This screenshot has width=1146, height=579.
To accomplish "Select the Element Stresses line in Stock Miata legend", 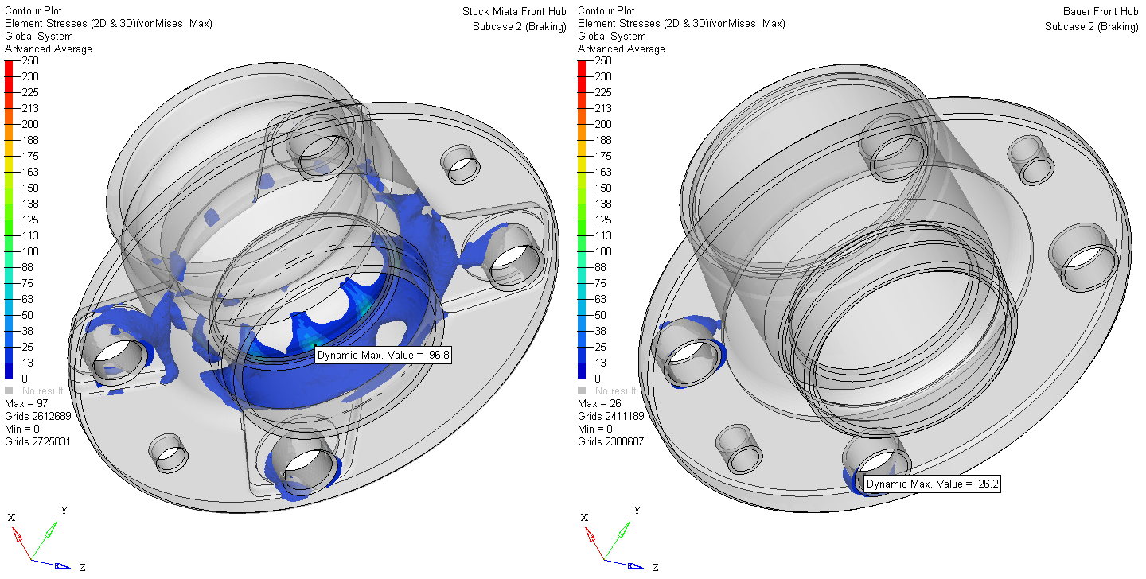I will 108,24.
